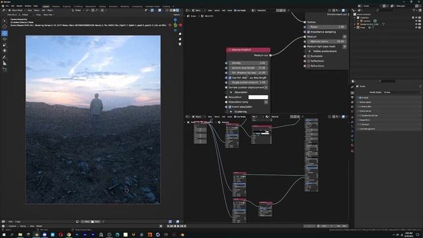Image resolution: width=423 pixels, height=238 pixels.
Task: Adjust Power slider in environment node
Action: (327, 27)
